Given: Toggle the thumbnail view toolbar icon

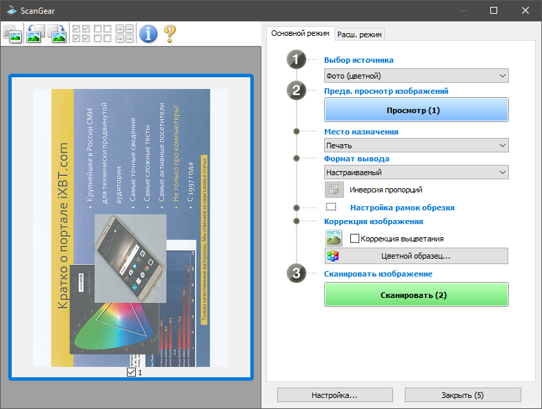Looking at the screenshot, I should [x=12, y=34].
